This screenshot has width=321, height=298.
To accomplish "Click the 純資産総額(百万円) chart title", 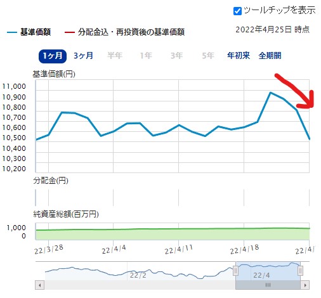I will click(x=66, y=214).
